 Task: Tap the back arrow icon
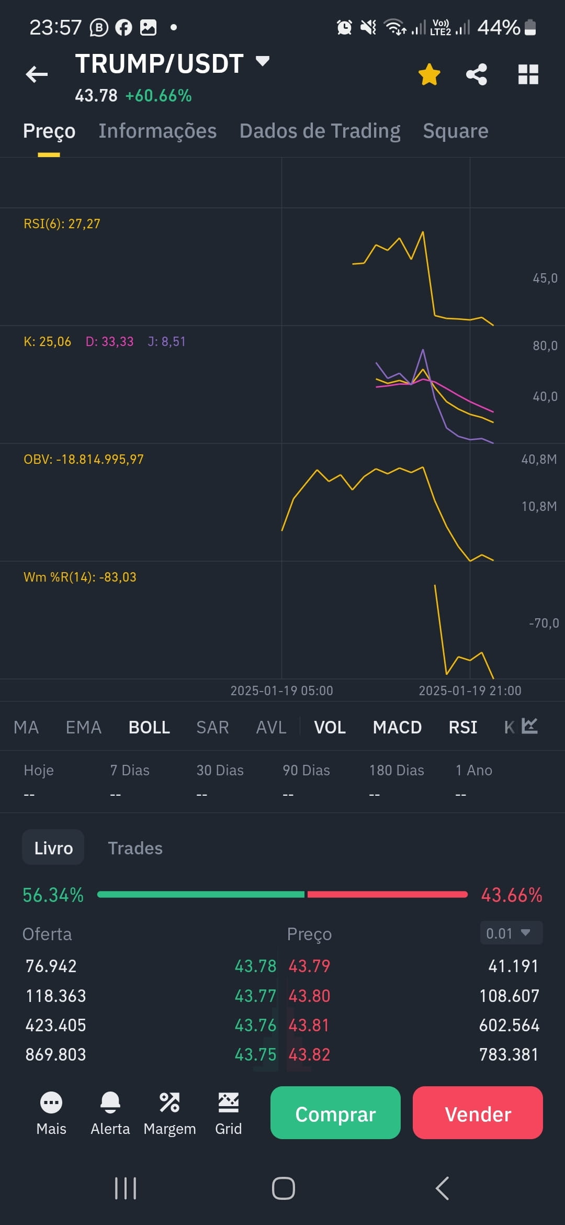(x=37, y=74)
